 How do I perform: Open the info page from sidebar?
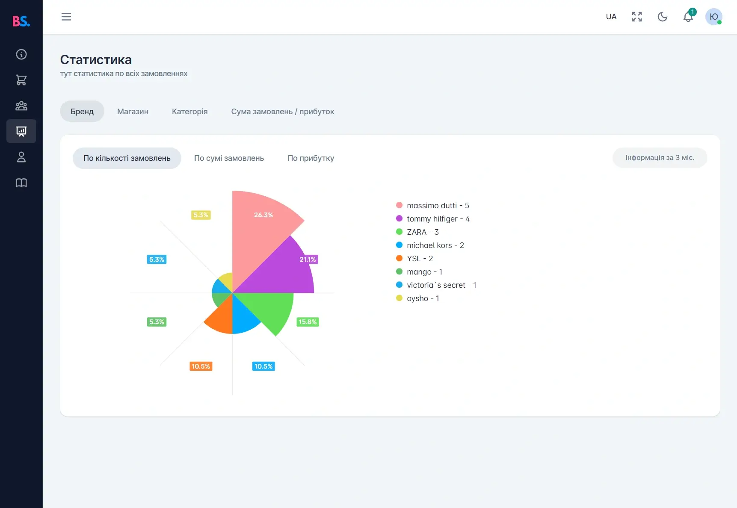point(21,54)
